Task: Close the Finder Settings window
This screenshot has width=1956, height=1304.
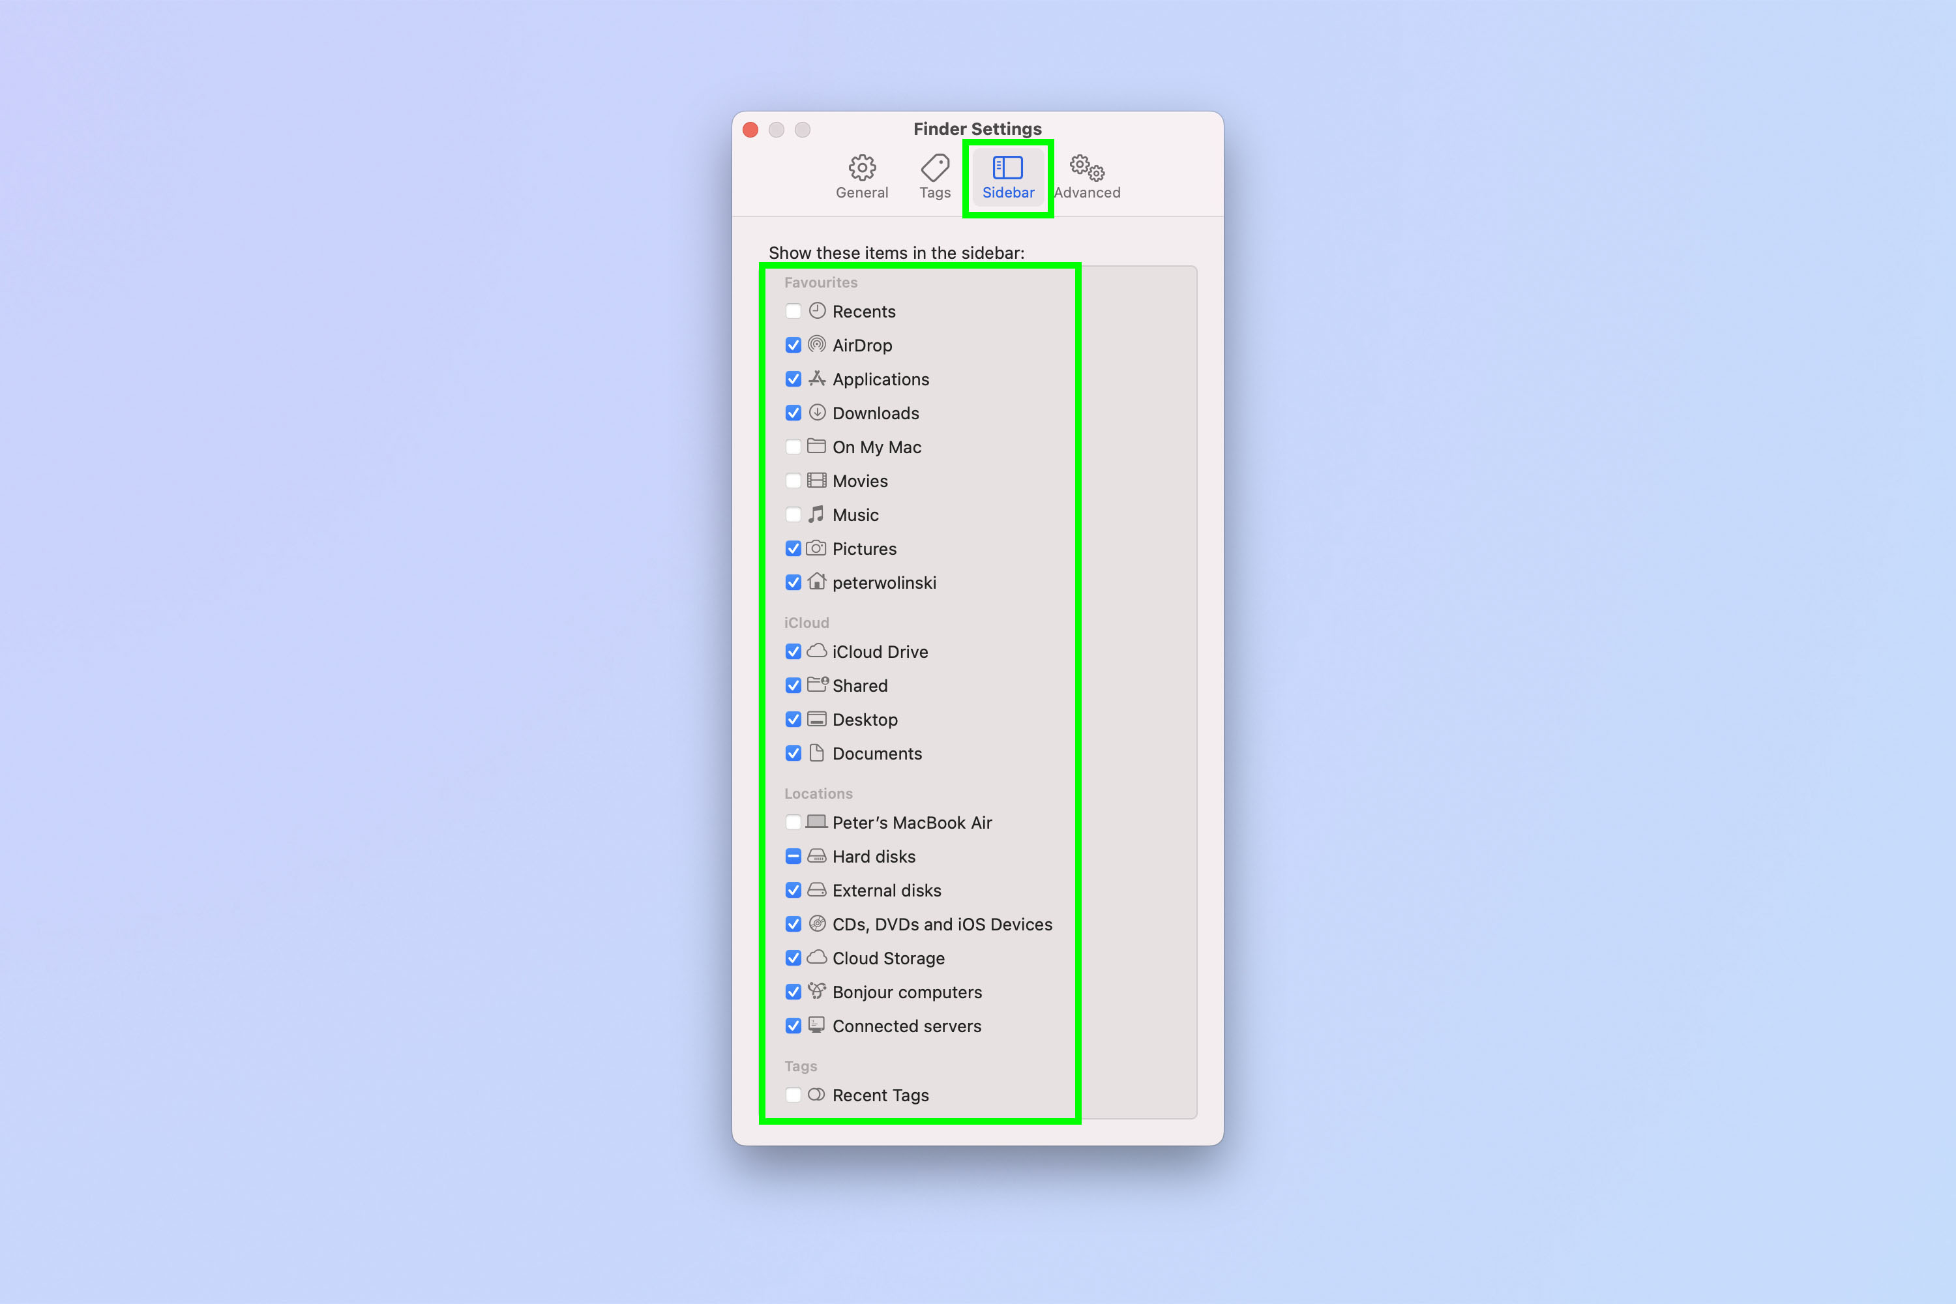Action: [x=750, y=130]
